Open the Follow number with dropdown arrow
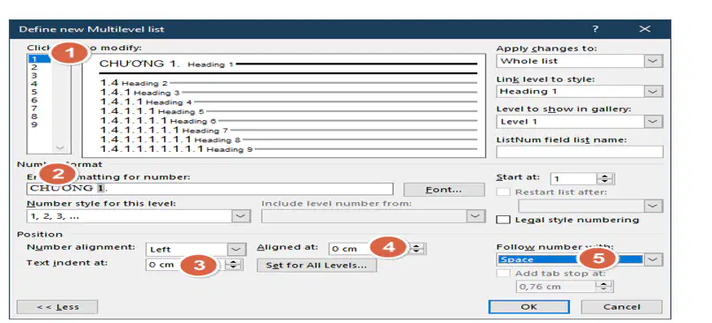This screenshot has width=712, height=323. click(653, 259)
